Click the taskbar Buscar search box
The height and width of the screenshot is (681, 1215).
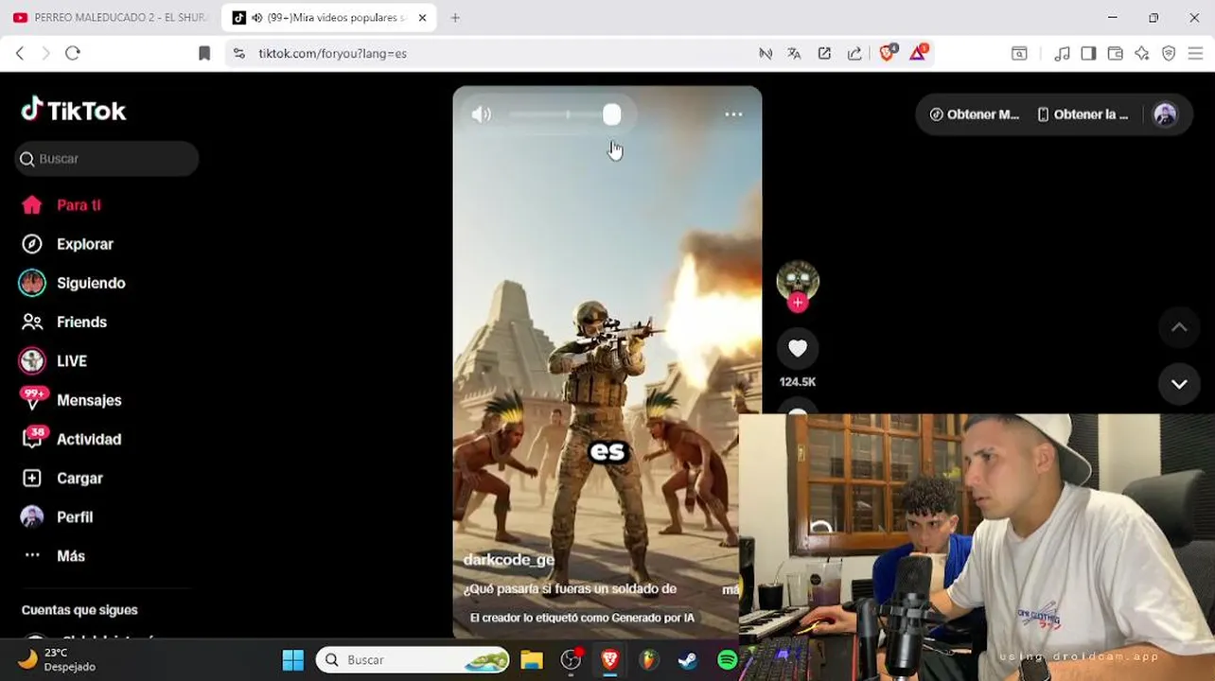pyautogui.click(x=413, y=659)
